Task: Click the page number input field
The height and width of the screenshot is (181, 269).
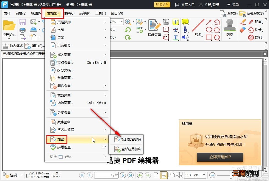Action: coord(106,175)
